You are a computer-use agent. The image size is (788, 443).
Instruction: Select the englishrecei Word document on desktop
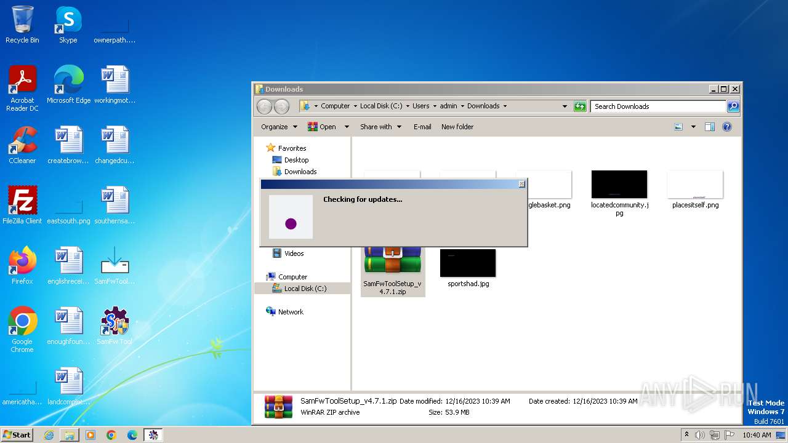coord(68,265)
